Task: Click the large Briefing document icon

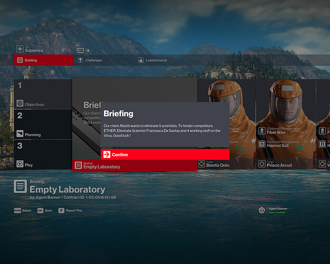Action: [21, 186]
